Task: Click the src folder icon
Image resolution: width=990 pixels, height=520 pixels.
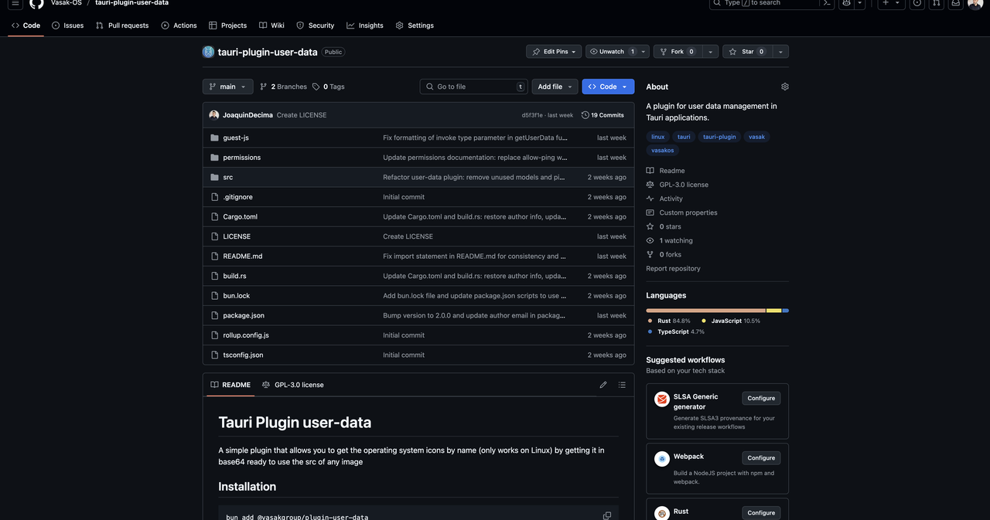Action: click(x=215, y=177)
